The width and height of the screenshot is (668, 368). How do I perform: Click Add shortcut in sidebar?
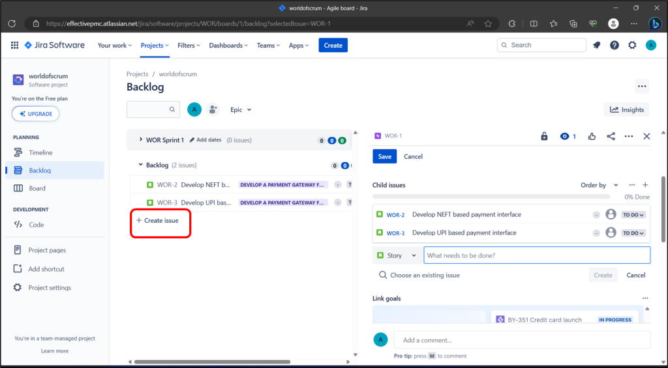(x=55, y=269)
